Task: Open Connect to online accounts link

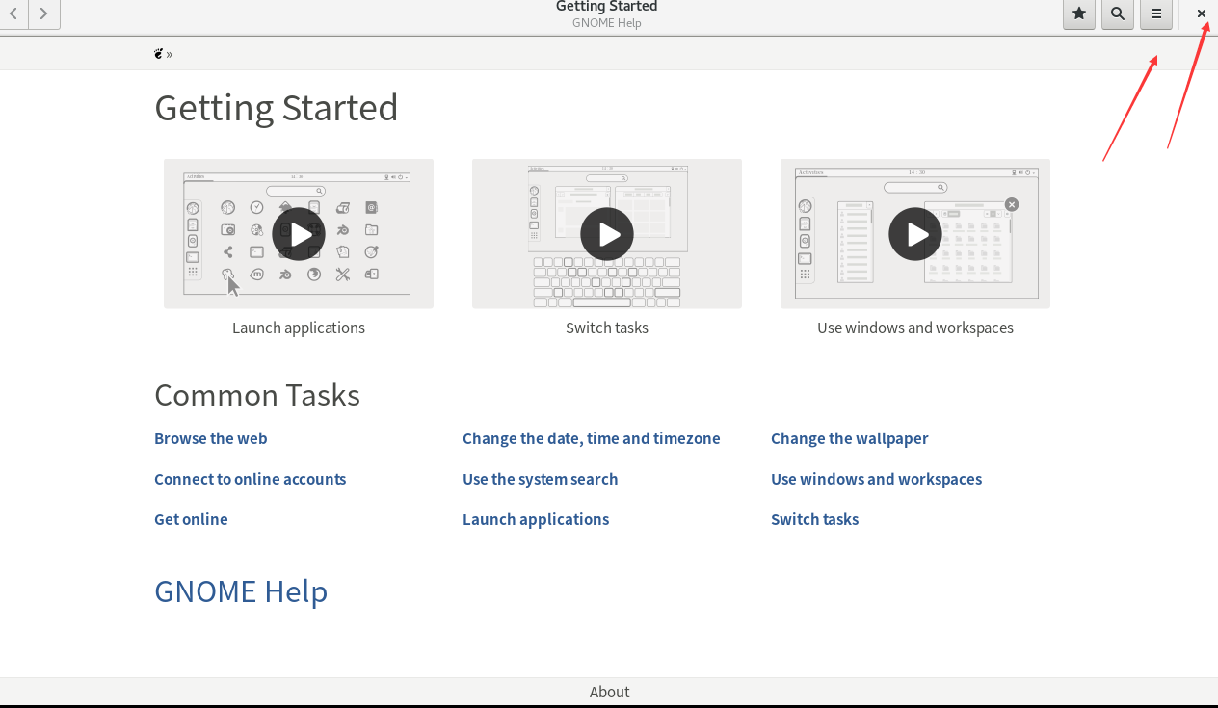Action: (x=251, y=479)
